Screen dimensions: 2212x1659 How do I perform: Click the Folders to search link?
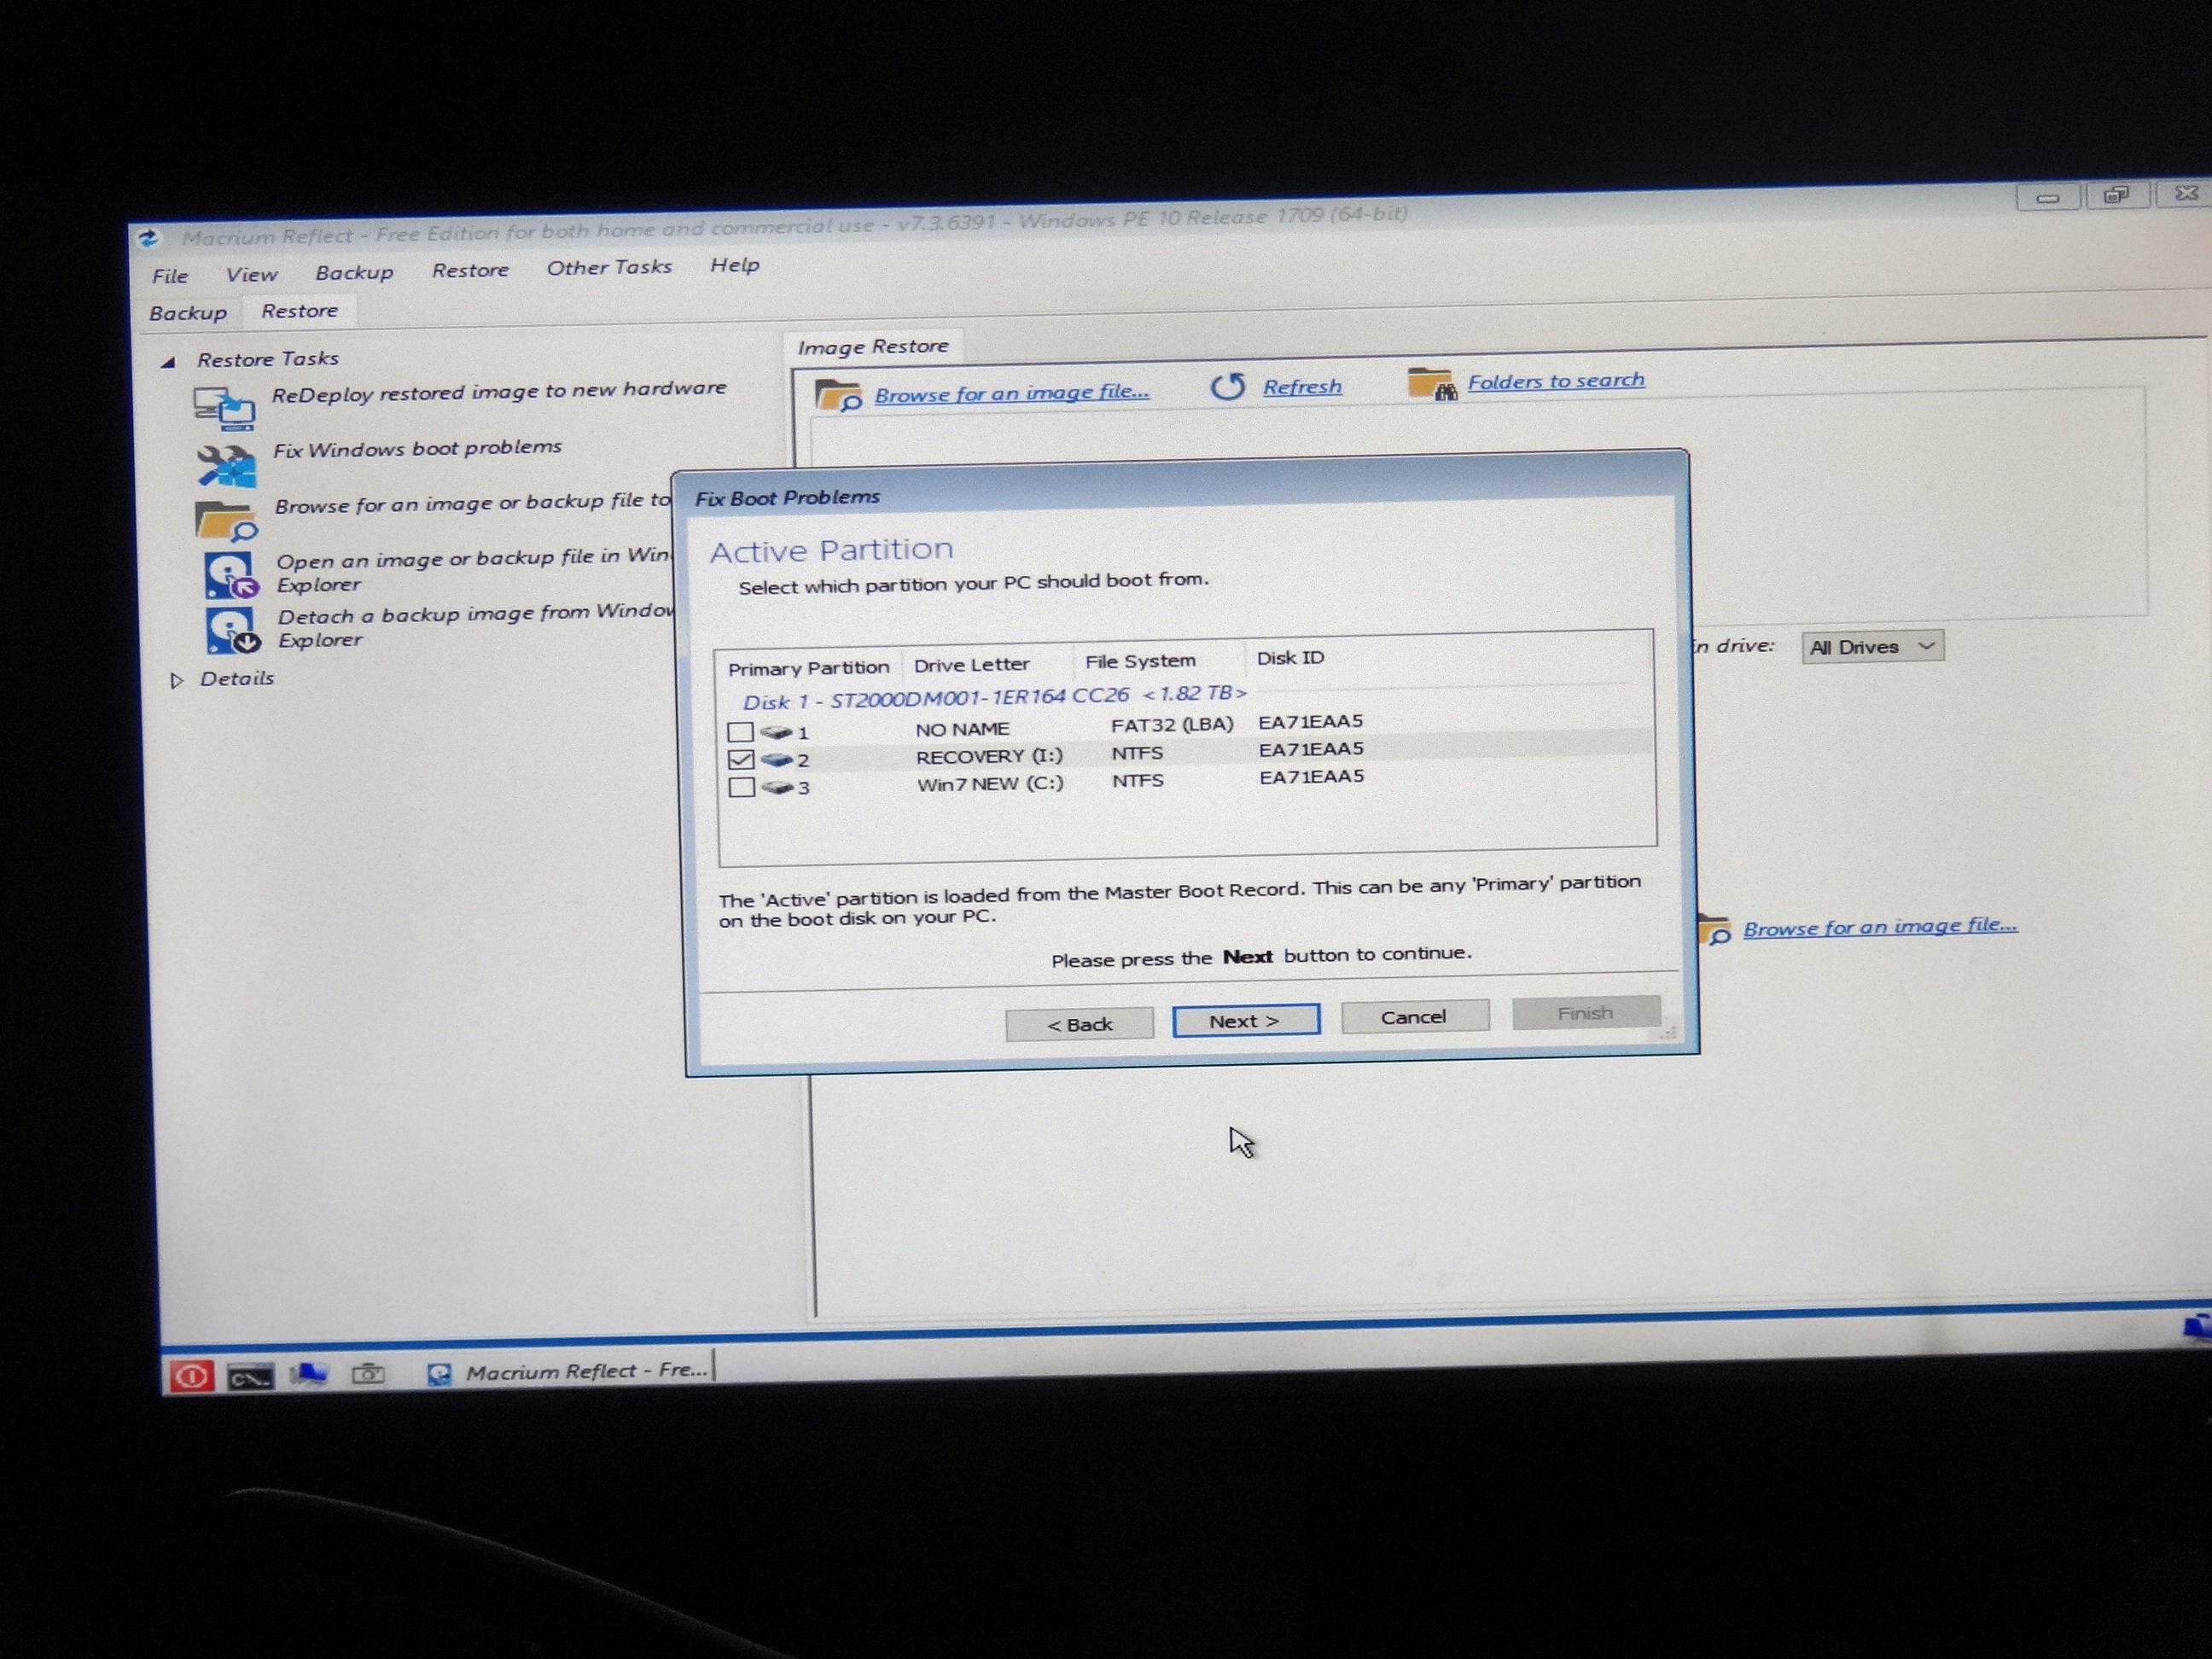tap(1556, 381)
